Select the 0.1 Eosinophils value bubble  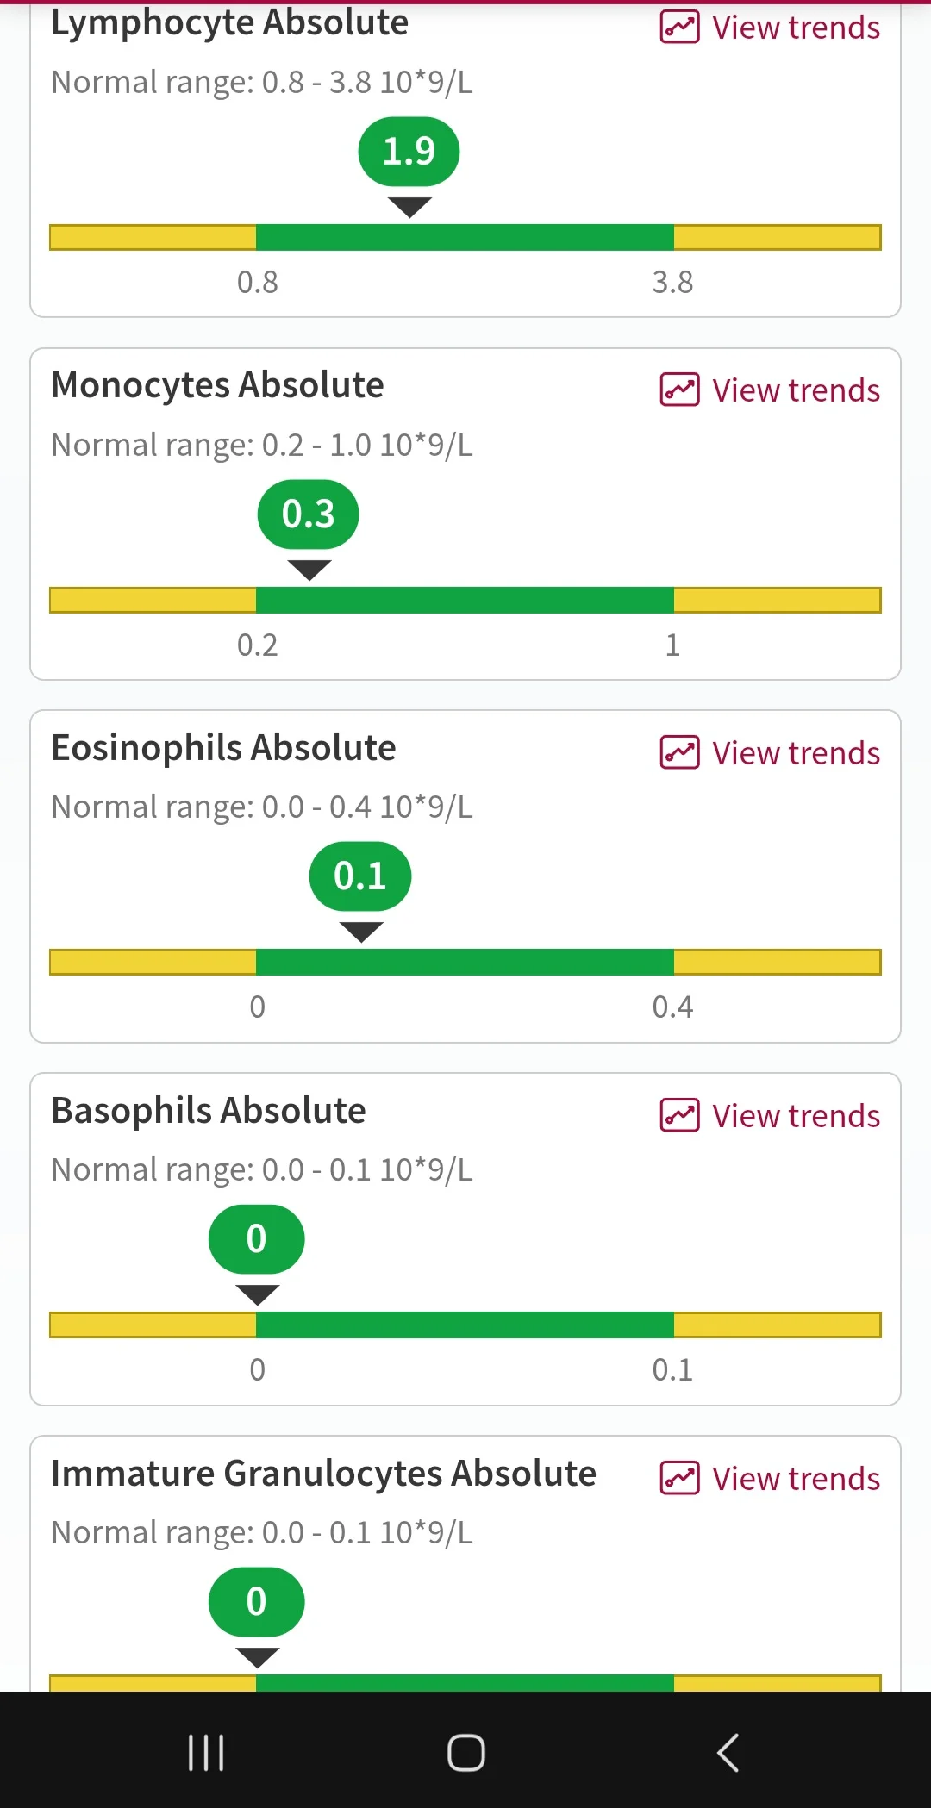[x=360, y=876]
